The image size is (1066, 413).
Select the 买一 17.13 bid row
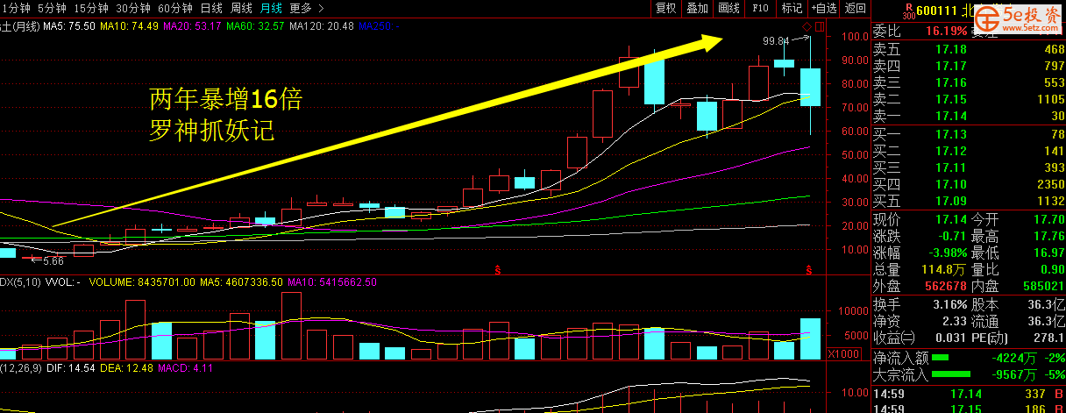pos(969,134)
